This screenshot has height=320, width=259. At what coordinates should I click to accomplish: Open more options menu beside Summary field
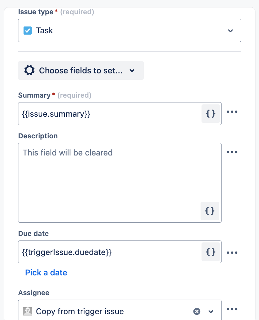(x=232, y=112)
